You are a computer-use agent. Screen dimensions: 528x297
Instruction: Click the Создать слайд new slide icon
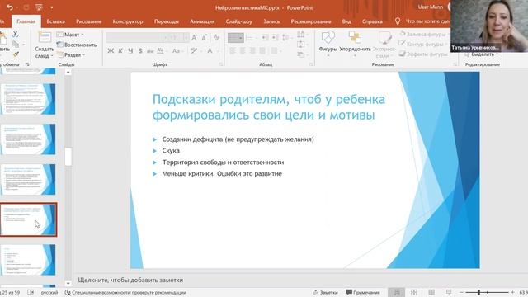tap(45, 38)
